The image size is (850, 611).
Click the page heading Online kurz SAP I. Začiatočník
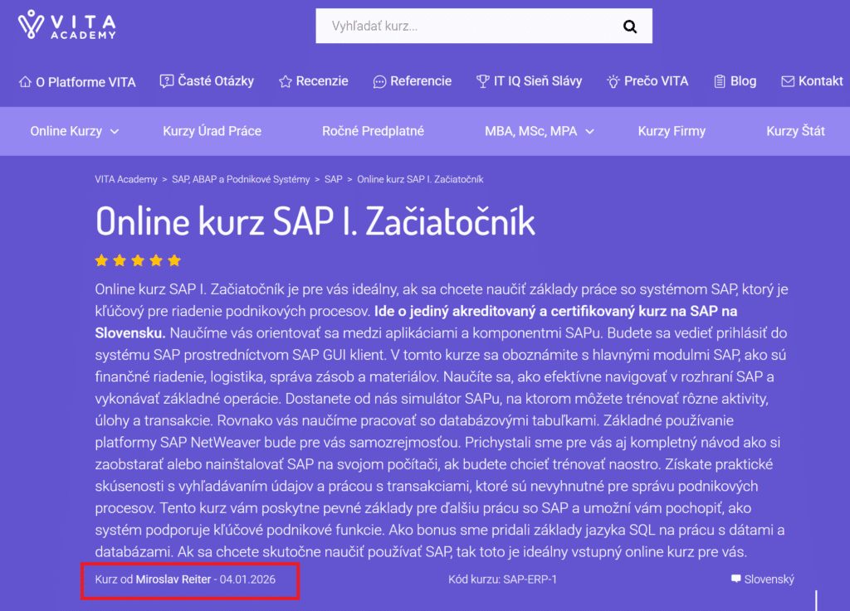click(315, 221)
